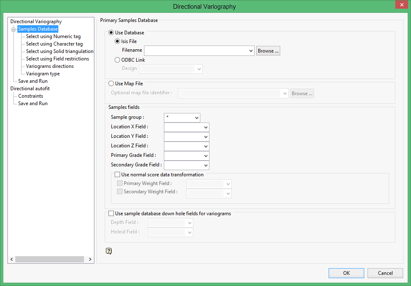Collapse the Samples Database tree node
411x286 pixels.
click(x=13, y=29)
